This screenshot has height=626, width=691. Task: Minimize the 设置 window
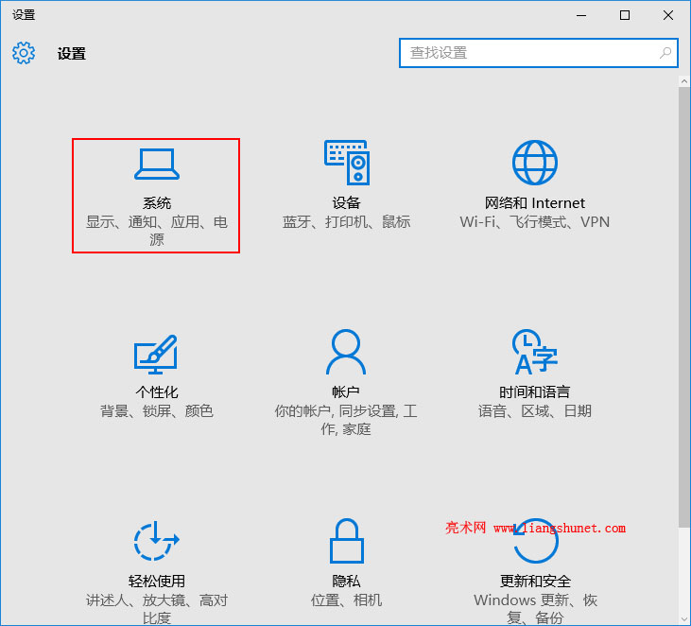(581, 15)
